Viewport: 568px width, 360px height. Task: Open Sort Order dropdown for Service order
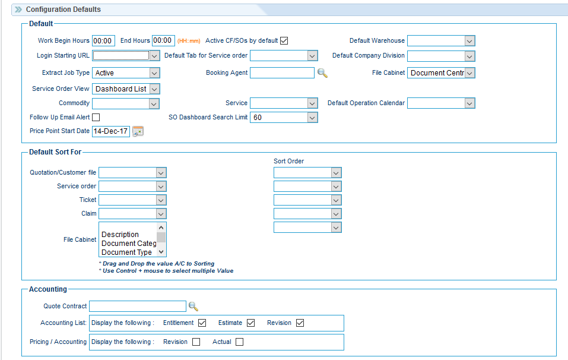pyautogui.click(x=307, y=187)
